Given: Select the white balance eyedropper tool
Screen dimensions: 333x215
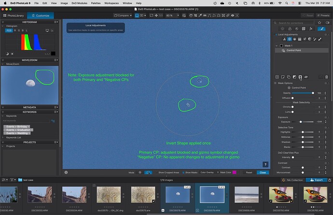Looking at the screenshot, I should coord(200,15).
